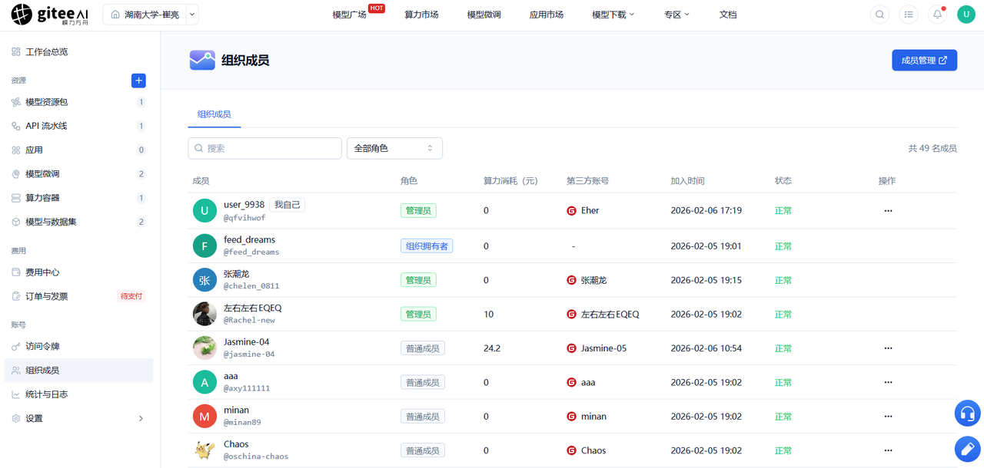
Task: Open the actions menu for Chaos
Action: pos(888,450)
